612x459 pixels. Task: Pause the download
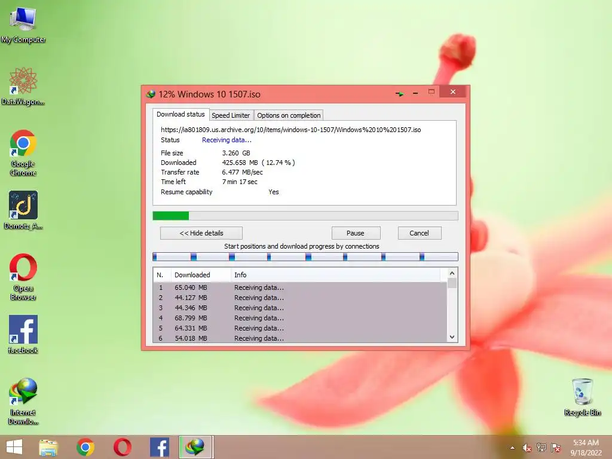pyautogui.click(x=356, y=233)
